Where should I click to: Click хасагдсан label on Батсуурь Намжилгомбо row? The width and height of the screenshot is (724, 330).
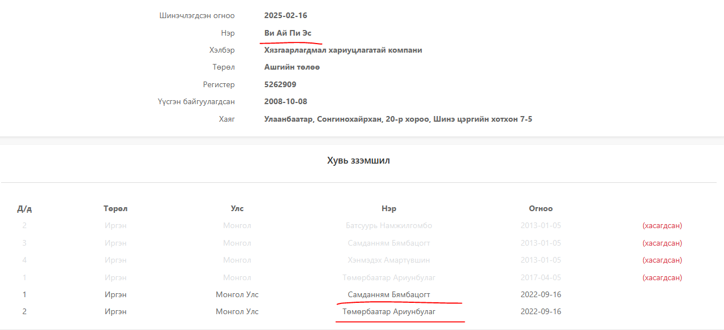pos(662,225)
